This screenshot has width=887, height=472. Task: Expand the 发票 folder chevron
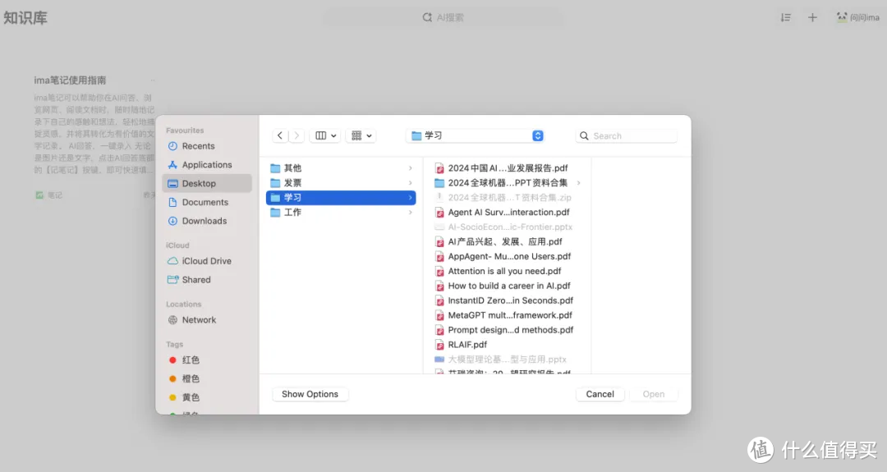pyautogui.click(x=410, y=182)
